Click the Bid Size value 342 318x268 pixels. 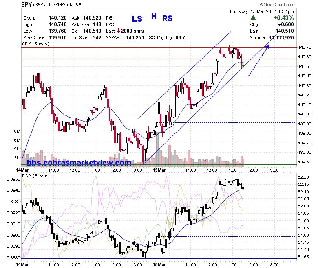pyautogui.click(x=97, y=38)
